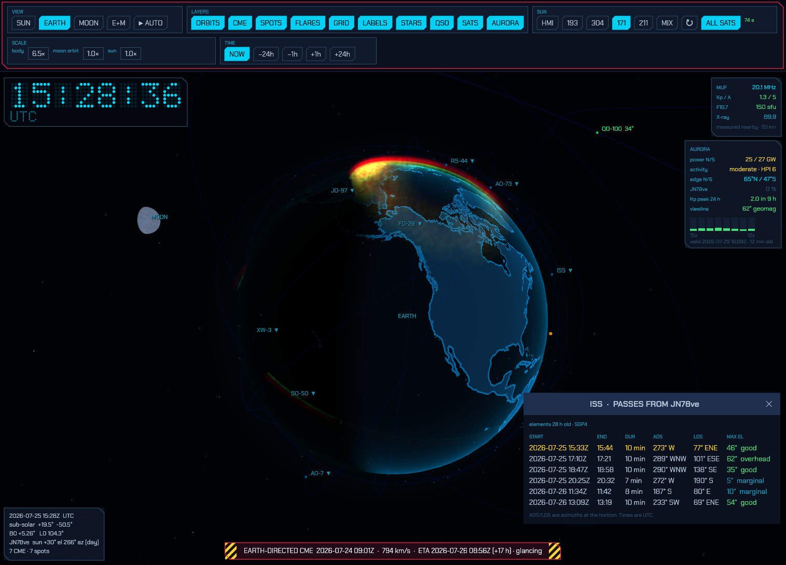This screenshot has height=565, width=786.
Task: Toggle the SPOTS layer
Action: 271,23
